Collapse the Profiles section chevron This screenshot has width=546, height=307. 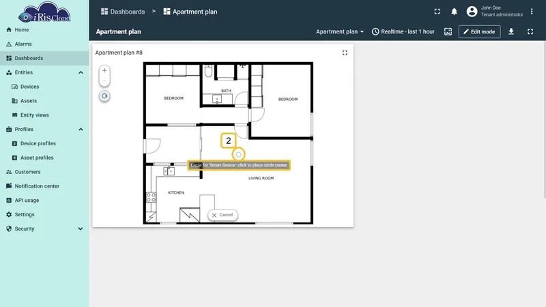click(x=81, y=129)
